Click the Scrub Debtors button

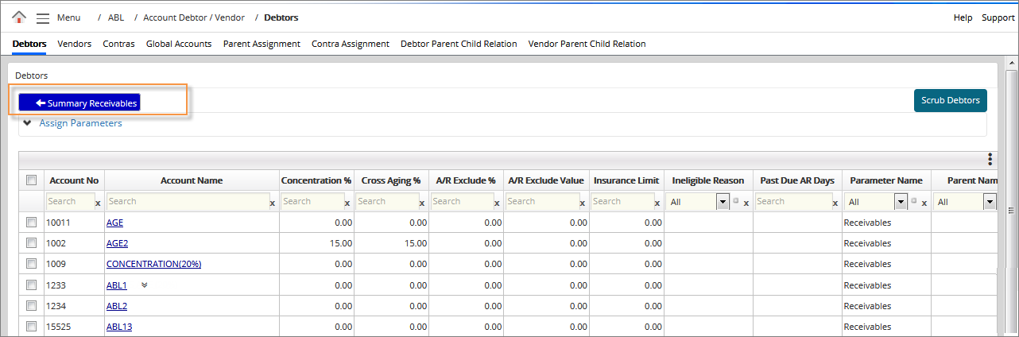tap(950, 101)
